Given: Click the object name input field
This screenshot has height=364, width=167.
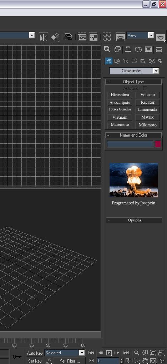Looking at the screenshot, I should click(x=130, y=144).
